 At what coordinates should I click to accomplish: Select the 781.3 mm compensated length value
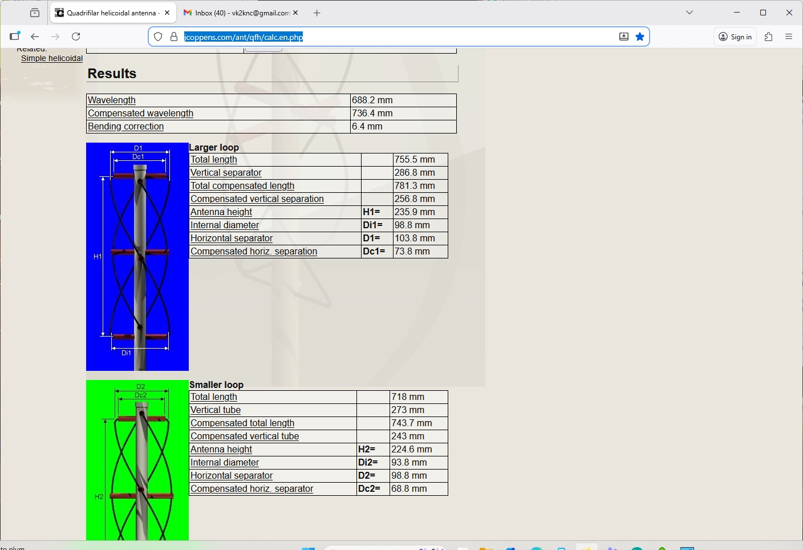tap(415, 185)
